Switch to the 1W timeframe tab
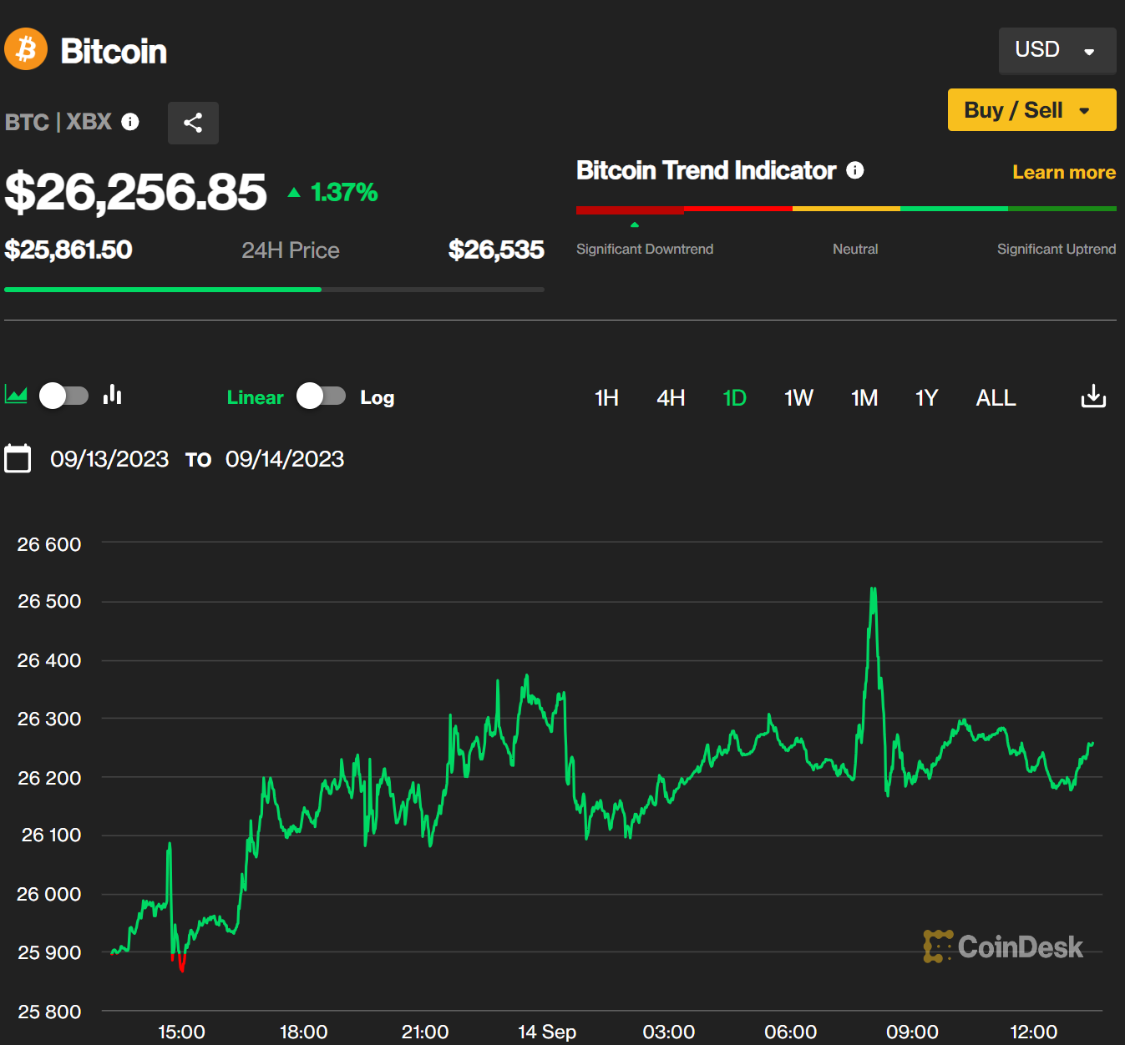1125x1045 pixels. (798, 398)
